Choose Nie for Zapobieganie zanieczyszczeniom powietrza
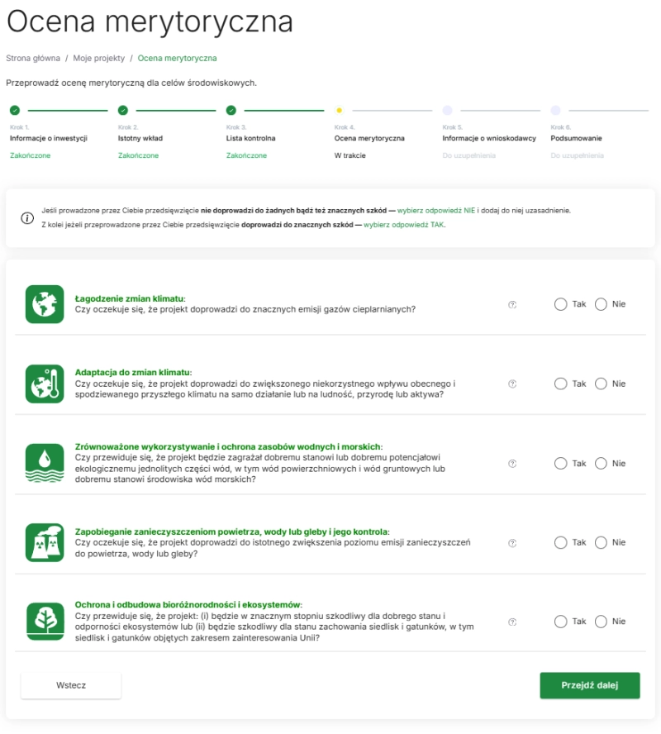 pyautogui.click(x=601, y=542)
